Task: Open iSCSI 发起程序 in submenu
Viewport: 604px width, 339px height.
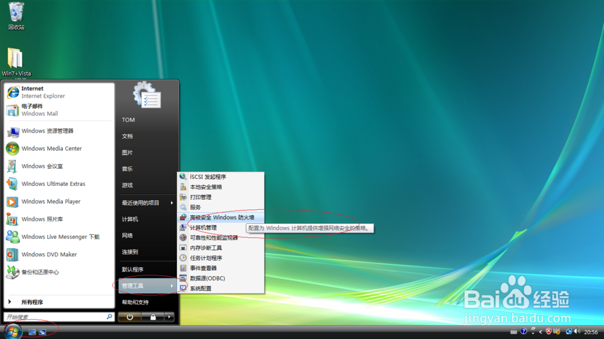Action: click(x=220, y=177)
